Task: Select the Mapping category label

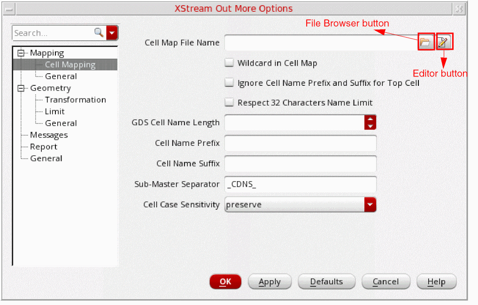Action: coord(47,53)
